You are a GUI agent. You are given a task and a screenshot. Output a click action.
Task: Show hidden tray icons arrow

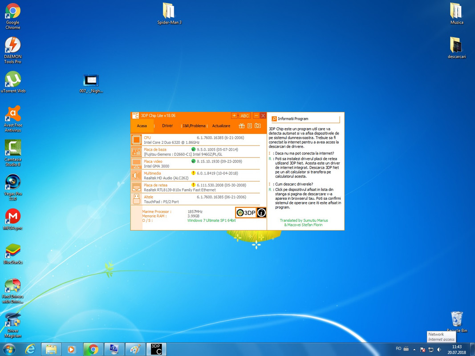coord(414,350)
